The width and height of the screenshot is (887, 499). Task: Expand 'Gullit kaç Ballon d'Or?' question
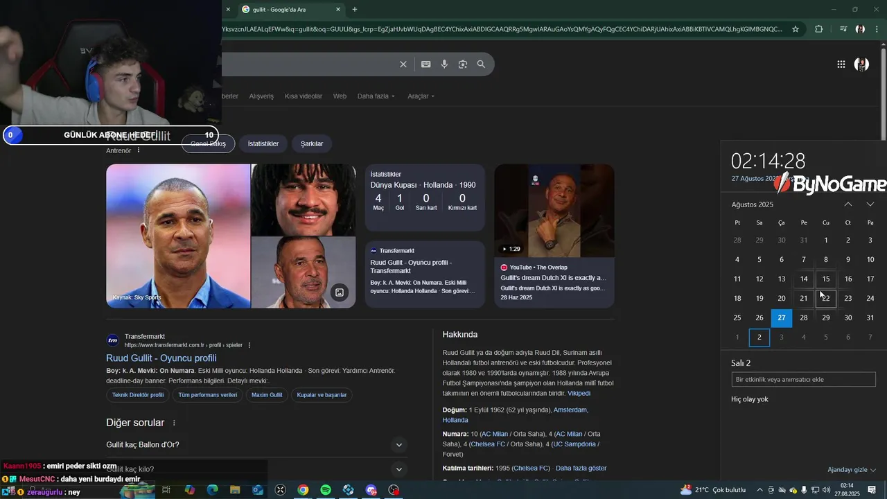(256, 445)
